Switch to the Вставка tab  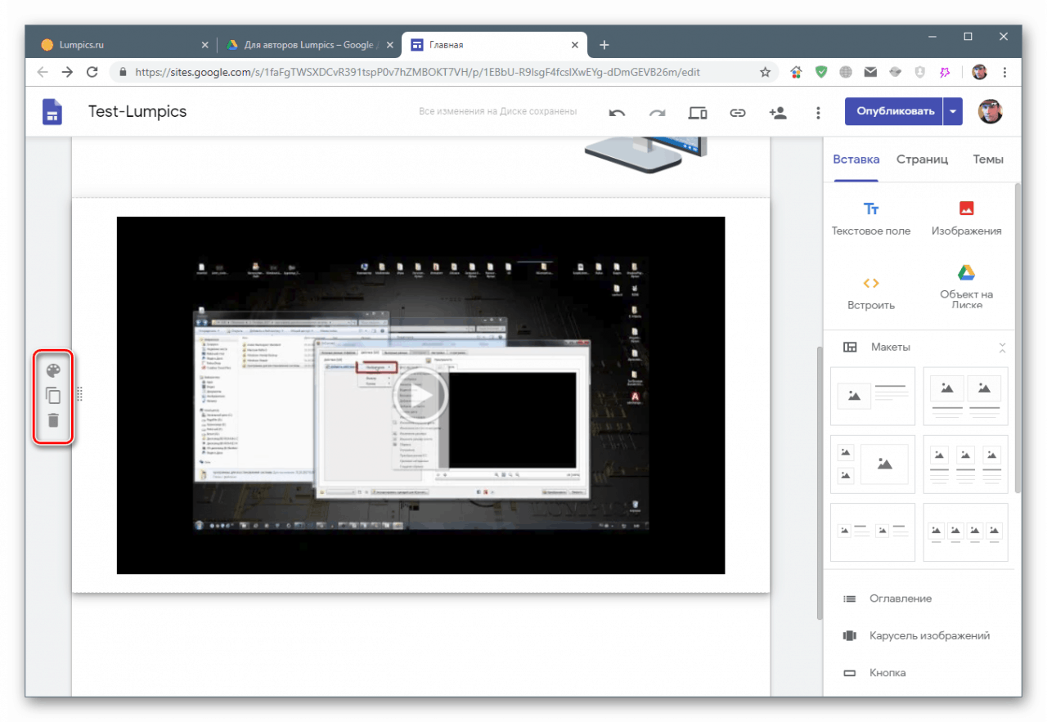856,159
